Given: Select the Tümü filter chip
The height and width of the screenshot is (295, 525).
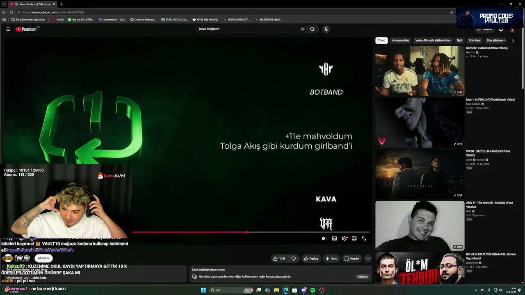Looking at the screenshot, I should click(381, 41).
